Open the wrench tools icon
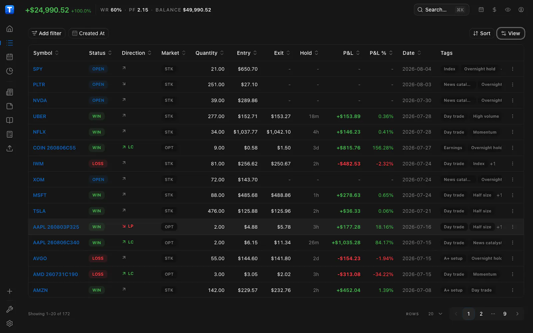The image size is (533, 333). point(10,309)
